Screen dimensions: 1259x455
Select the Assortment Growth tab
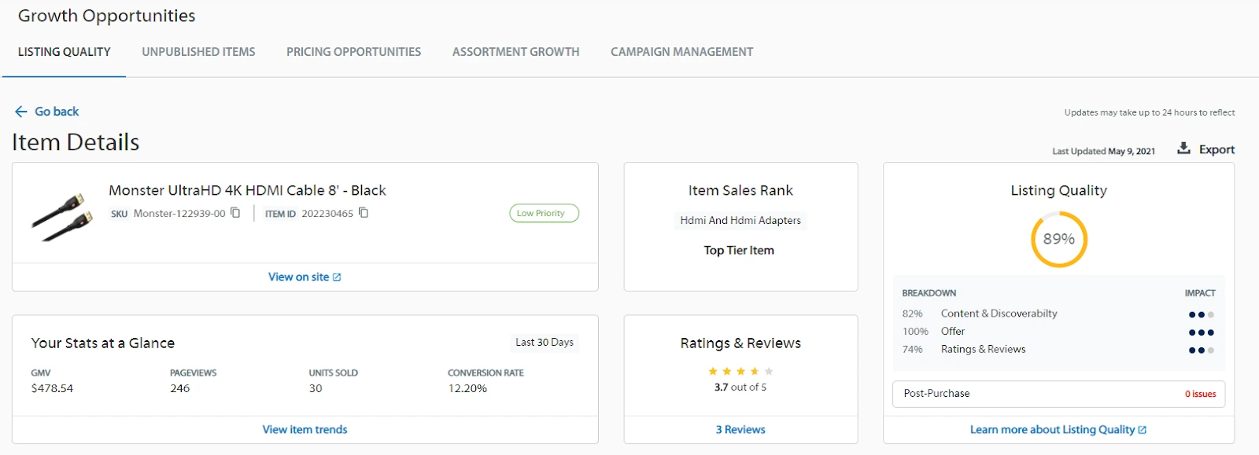[x=515, y=52]
